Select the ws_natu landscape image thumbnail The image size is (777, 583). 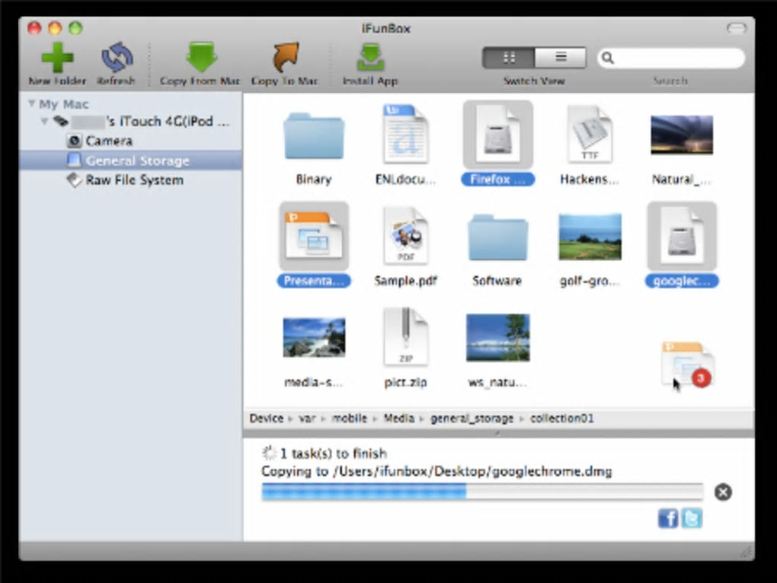point(498,337)
